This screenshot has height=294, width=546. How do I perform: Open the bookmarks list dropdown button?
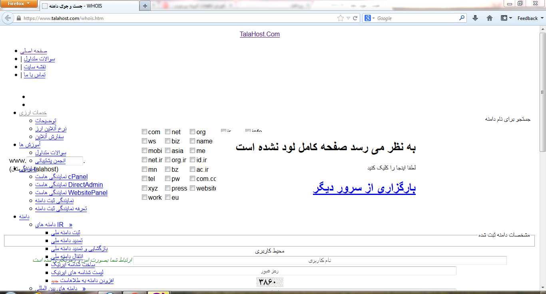click(x=506, y=18)
